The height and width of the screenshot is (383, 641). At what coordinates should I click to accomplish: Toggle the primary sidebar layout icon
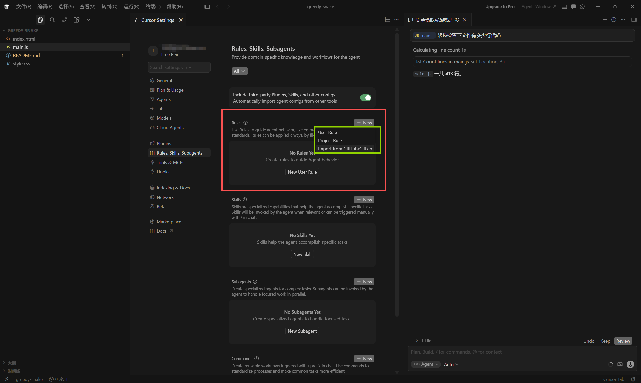[207, 7]
